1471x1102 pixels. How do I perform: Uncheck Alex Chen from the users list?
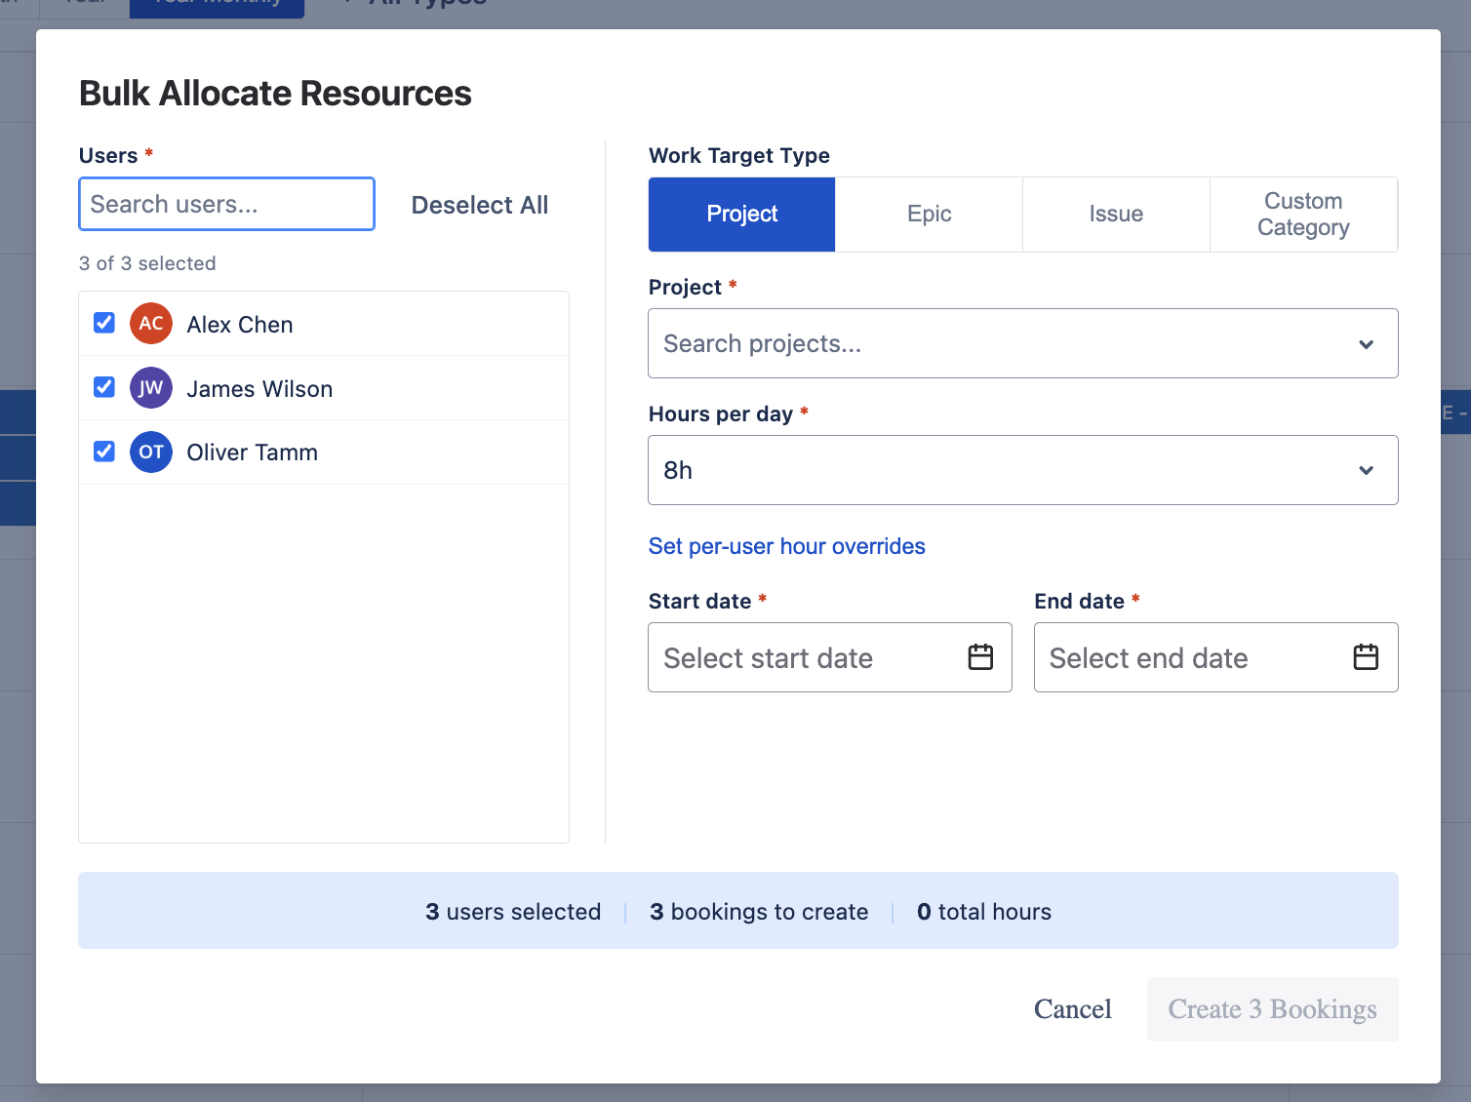103,322
